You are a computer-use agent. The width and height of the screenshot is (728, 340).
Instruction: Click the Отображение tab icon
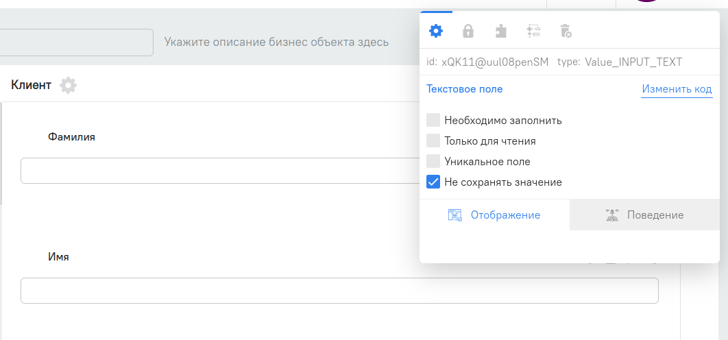[455, 215]
